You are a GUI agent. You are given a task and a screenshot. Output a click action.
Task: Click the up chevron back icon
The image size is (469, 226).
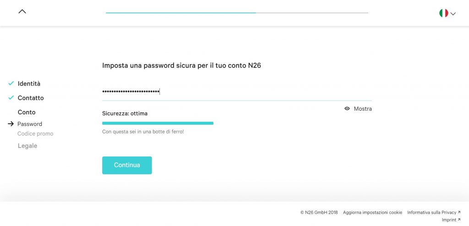pyautogui.click(x=22, y=12)
